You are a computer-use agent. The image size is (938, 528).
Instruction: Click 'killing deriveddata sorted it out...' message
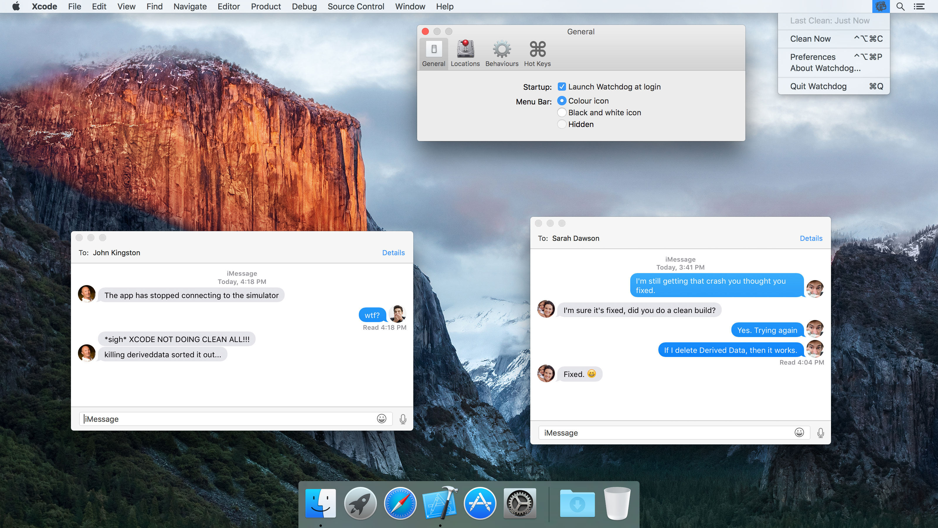coord(162,355)
